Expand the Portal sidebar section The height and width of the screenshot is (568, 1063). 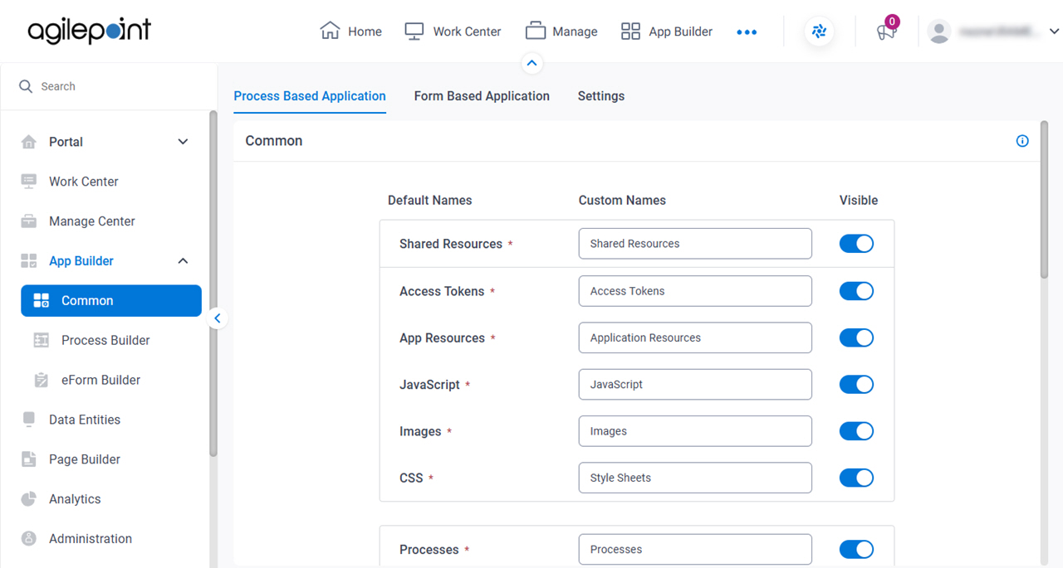coord(184,142)
